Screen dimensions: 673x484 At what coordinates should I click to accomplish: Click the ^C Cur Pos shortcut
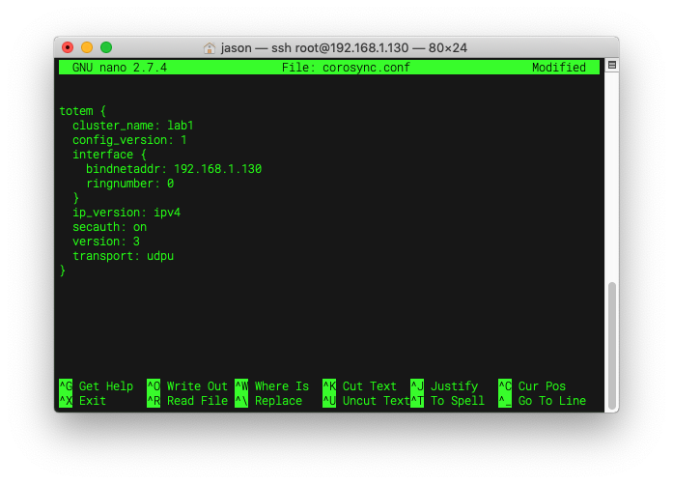532,386
